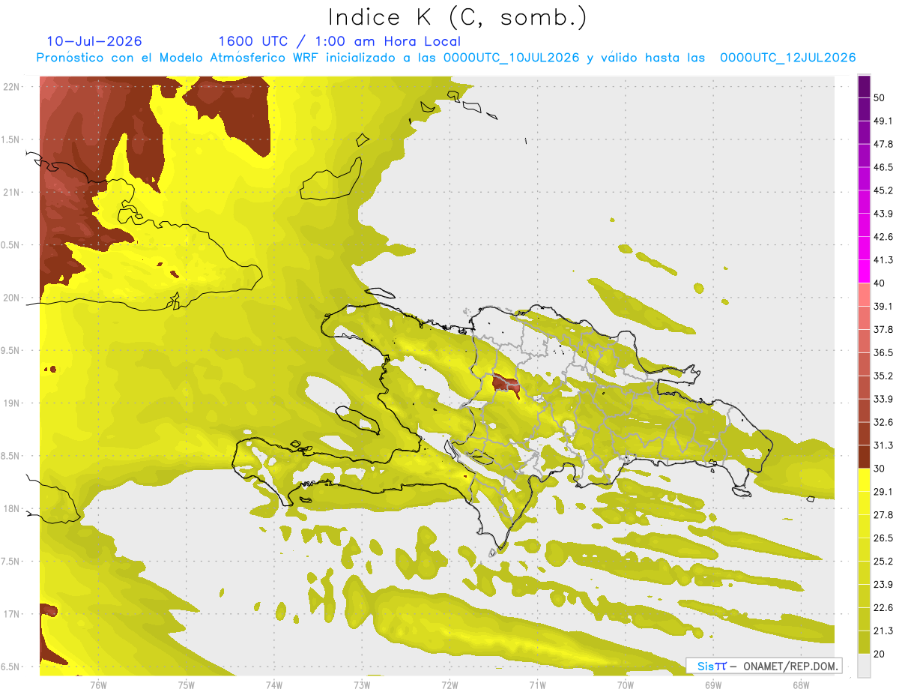Click the '36.5' color scale label
The height and width of the screenshot is (695, 899).
(883, 352)
